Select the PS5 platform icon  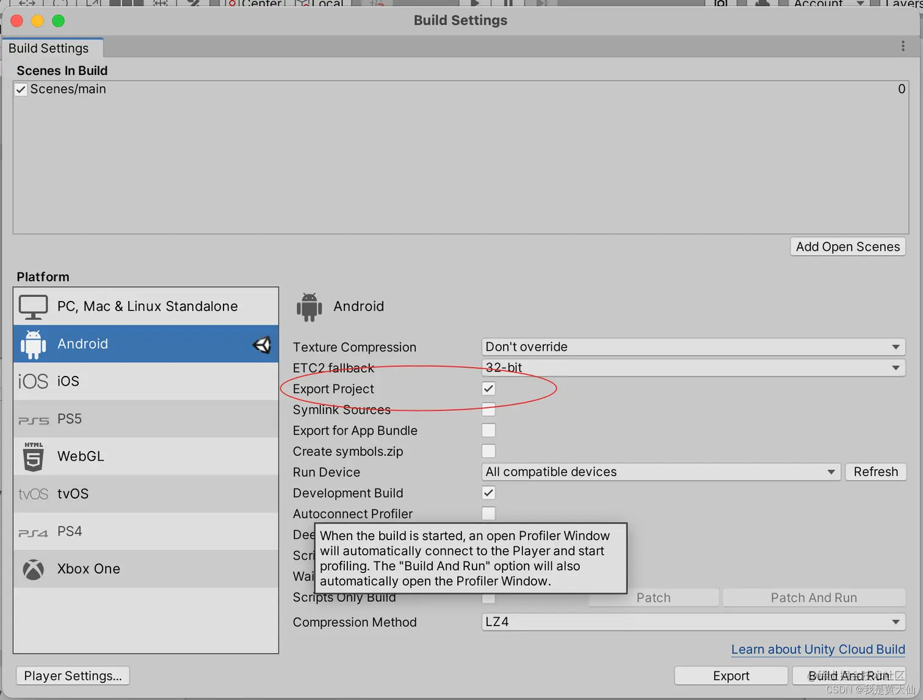33,420
